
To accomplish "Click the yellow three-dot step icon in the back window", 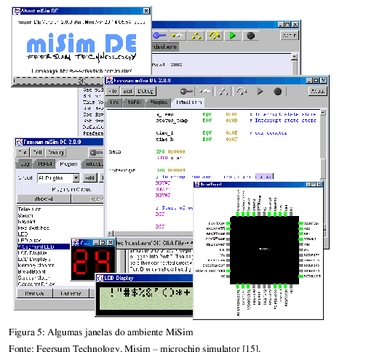I will 196,36.
